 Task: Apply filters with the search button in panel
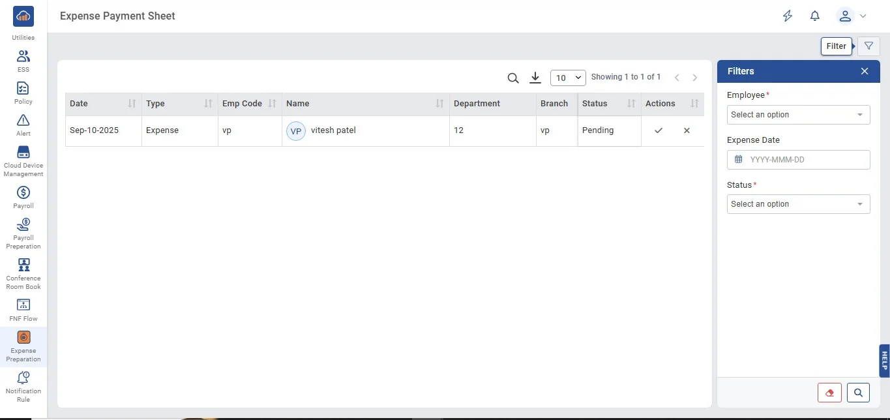tap(858, 393)
